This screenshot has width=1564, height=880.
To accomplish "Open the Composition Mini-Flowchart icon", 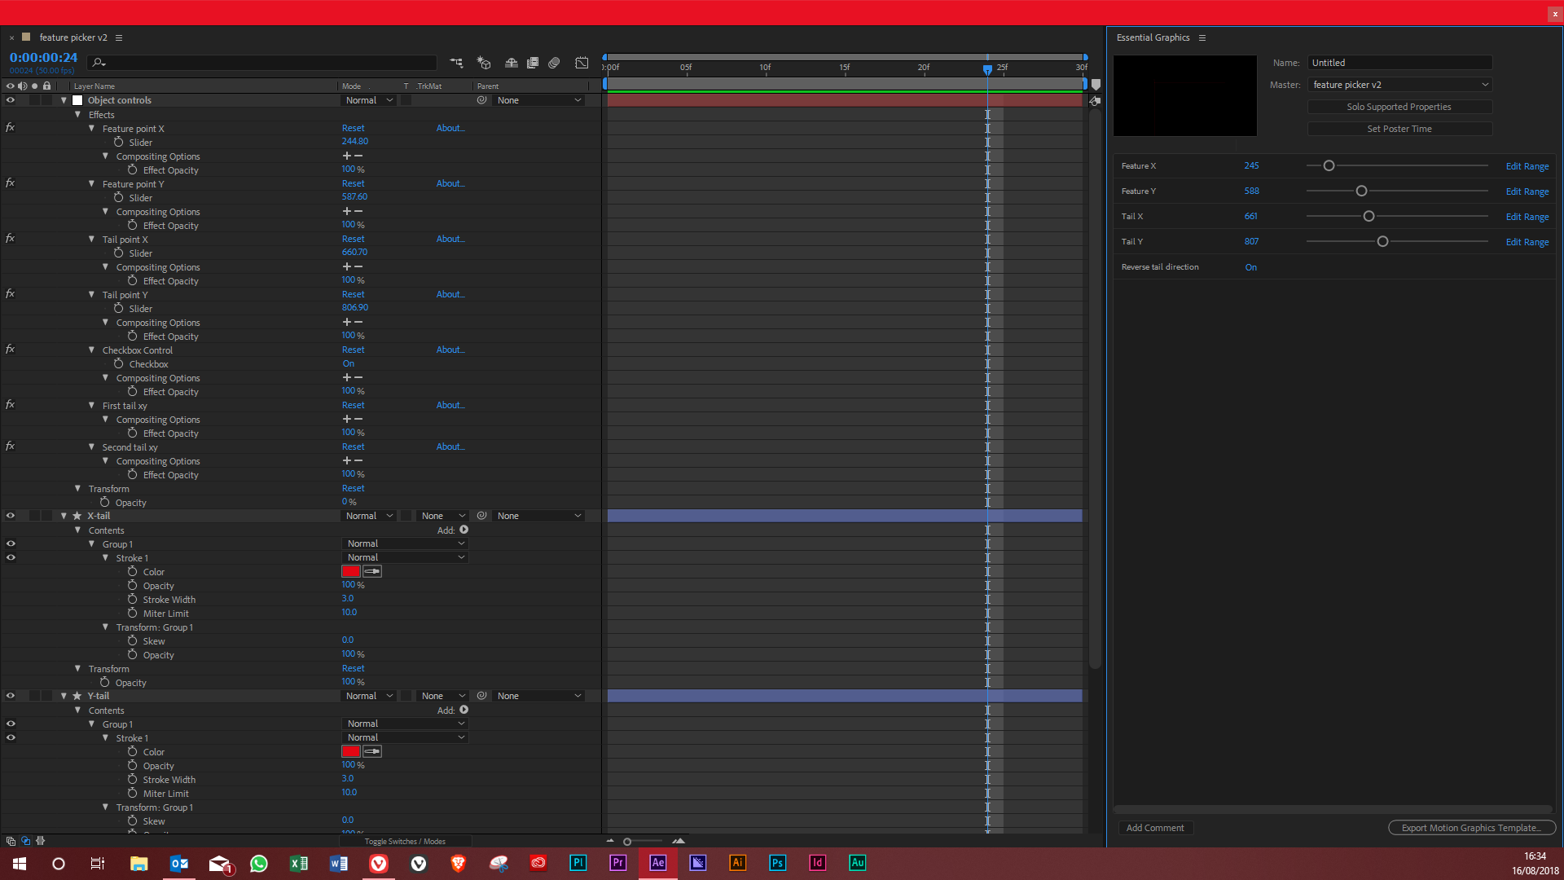I will coord(456,63).
